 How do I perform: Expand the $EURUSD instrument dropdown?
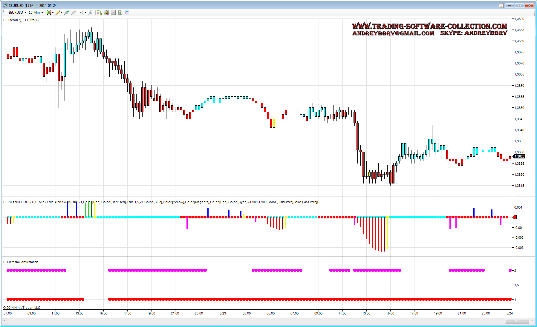(x=25, y=13)
